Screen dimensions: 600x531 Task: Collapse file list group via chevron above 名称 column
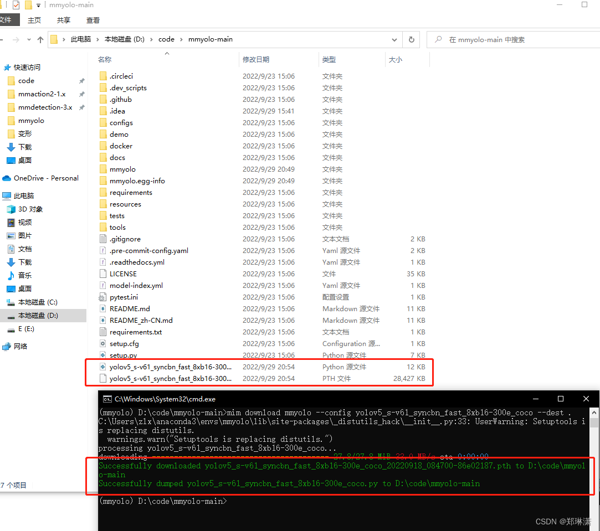166,54
